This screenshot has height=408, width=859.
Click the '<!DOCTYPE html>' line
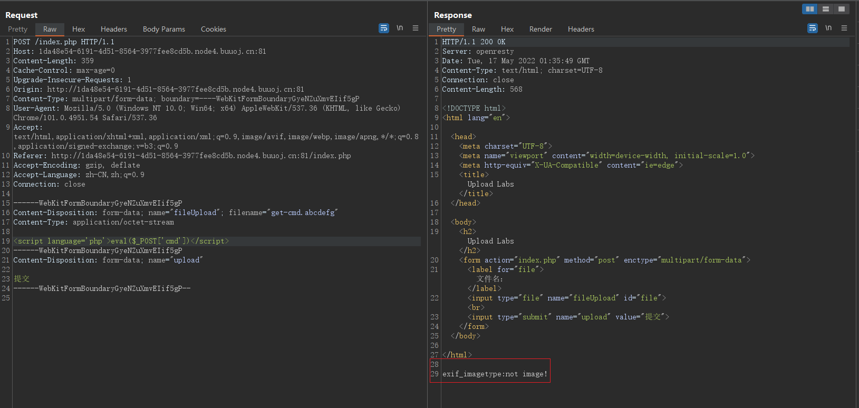click(x=474, y=108)
